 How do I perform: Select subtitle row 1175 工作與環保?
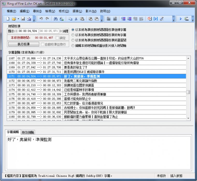97,94
